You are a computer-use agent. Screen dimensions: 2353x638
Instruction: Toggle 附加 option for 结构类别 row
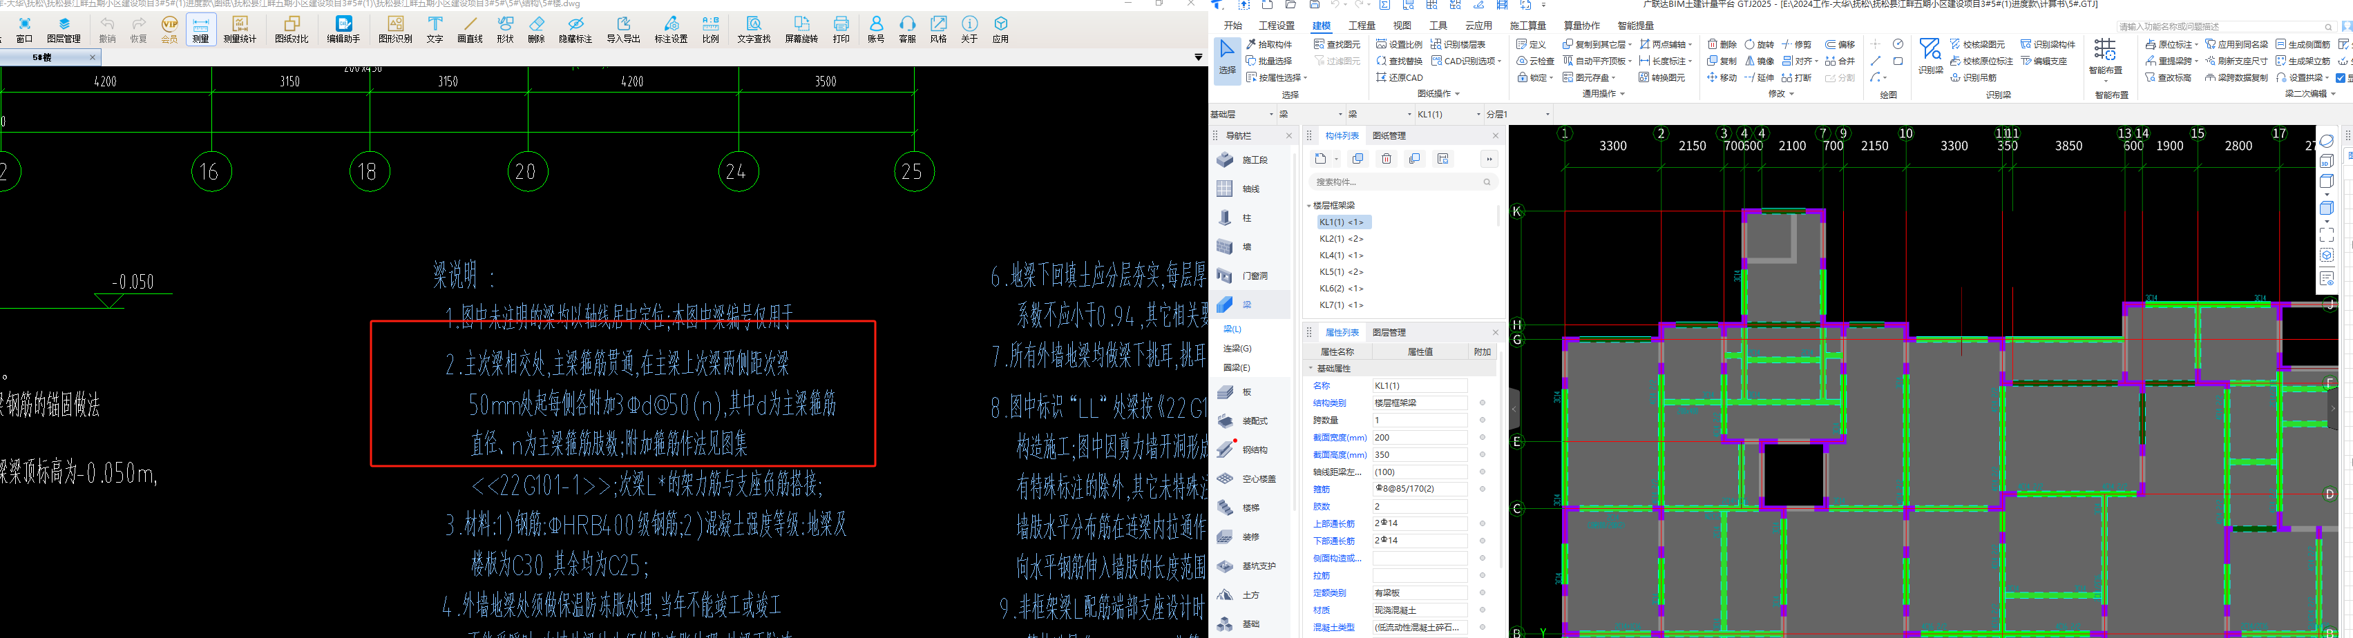click(1482, 403)
